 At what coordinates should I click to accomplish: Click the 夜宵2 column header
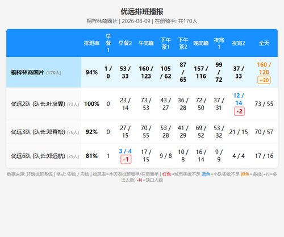click(x=239, y=43)
